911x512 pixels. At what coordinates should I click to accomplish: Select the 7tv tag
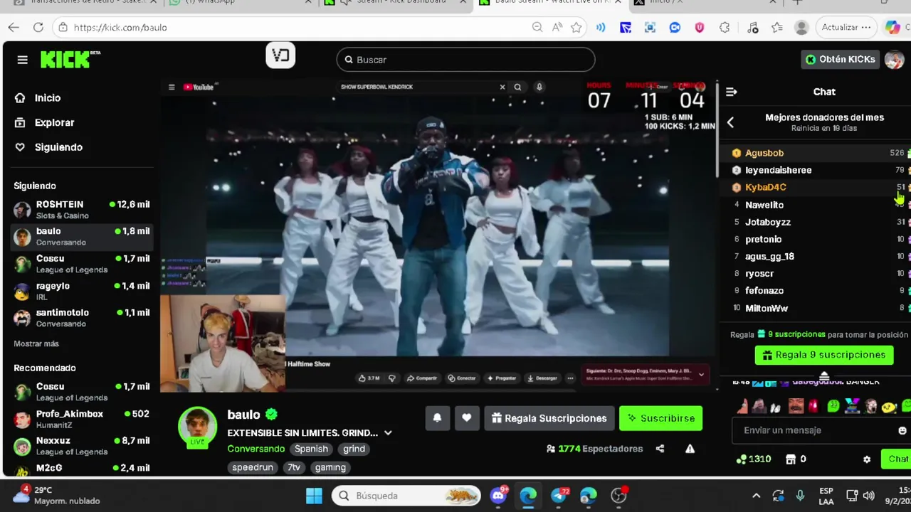[x=294, y=467]
